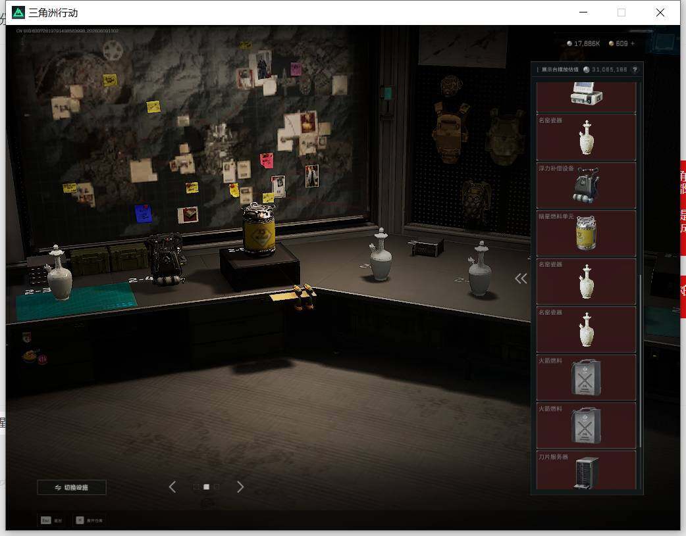Viewport: 686px width, 536px height.
Task: Select 火箭燃料 card directly above 刀片服务器
Action: 586,426
